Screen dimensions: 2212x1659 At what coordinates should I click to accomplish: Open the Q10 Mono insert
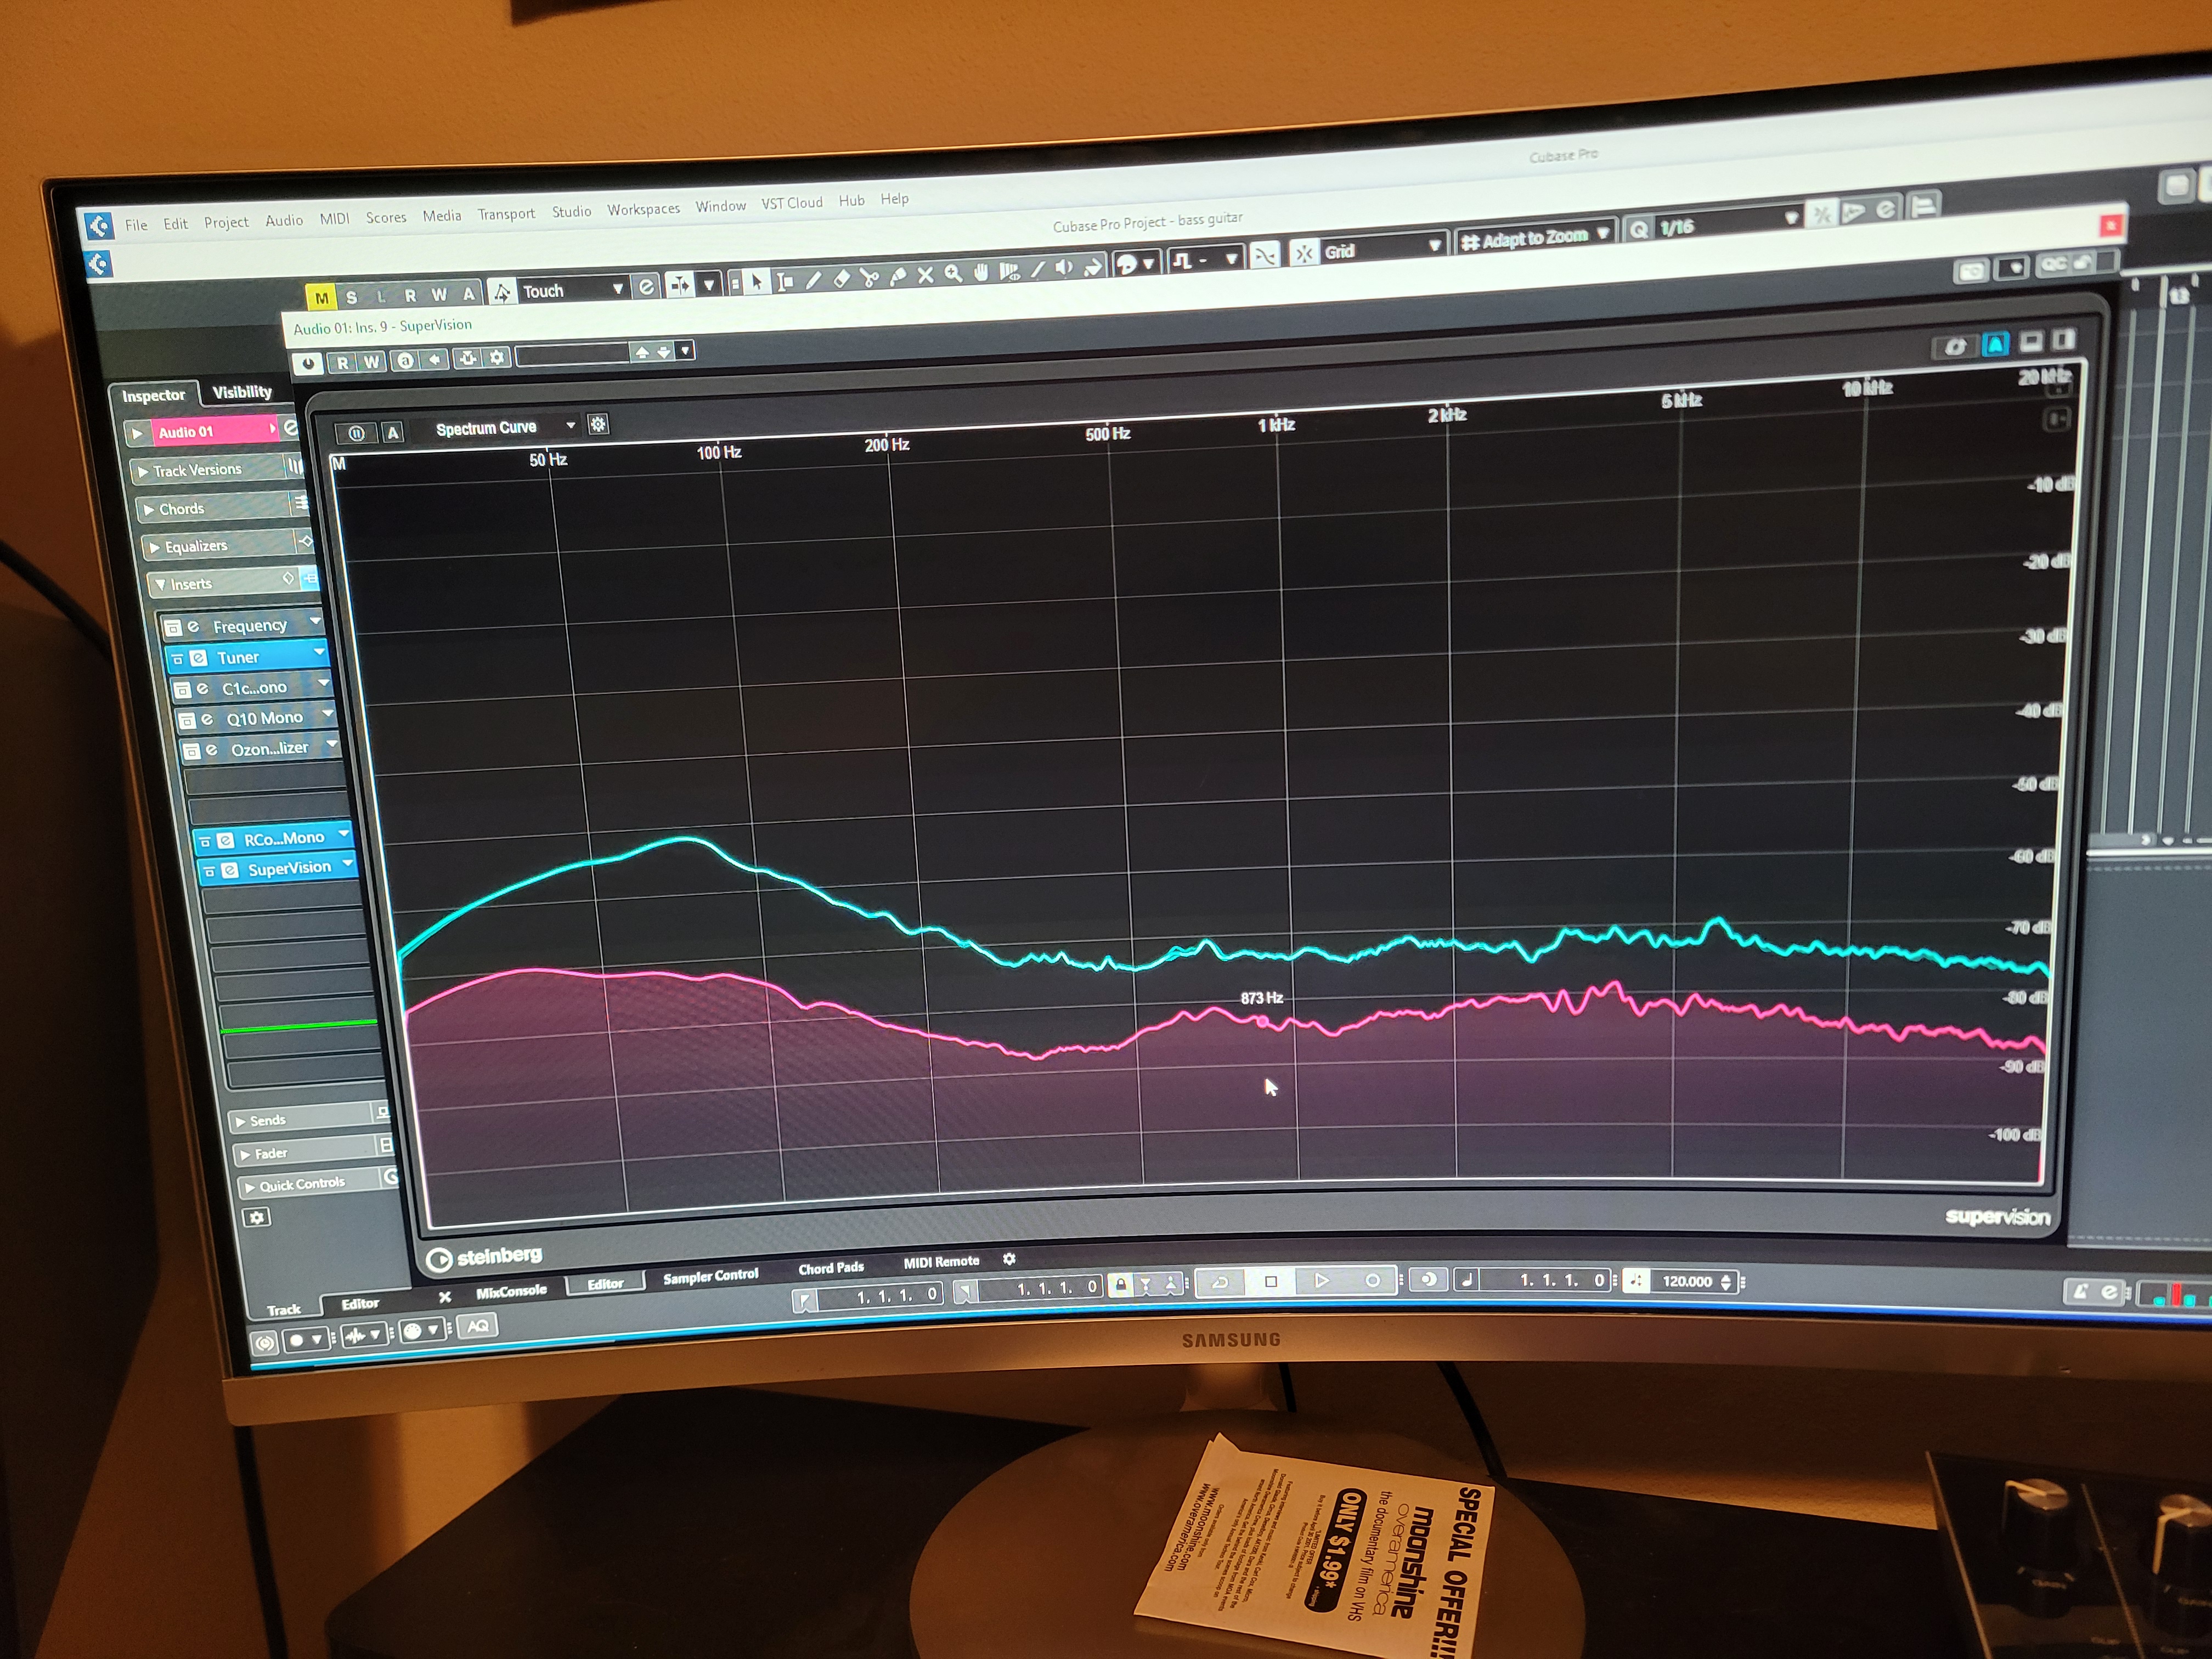[x=264, y=718]
